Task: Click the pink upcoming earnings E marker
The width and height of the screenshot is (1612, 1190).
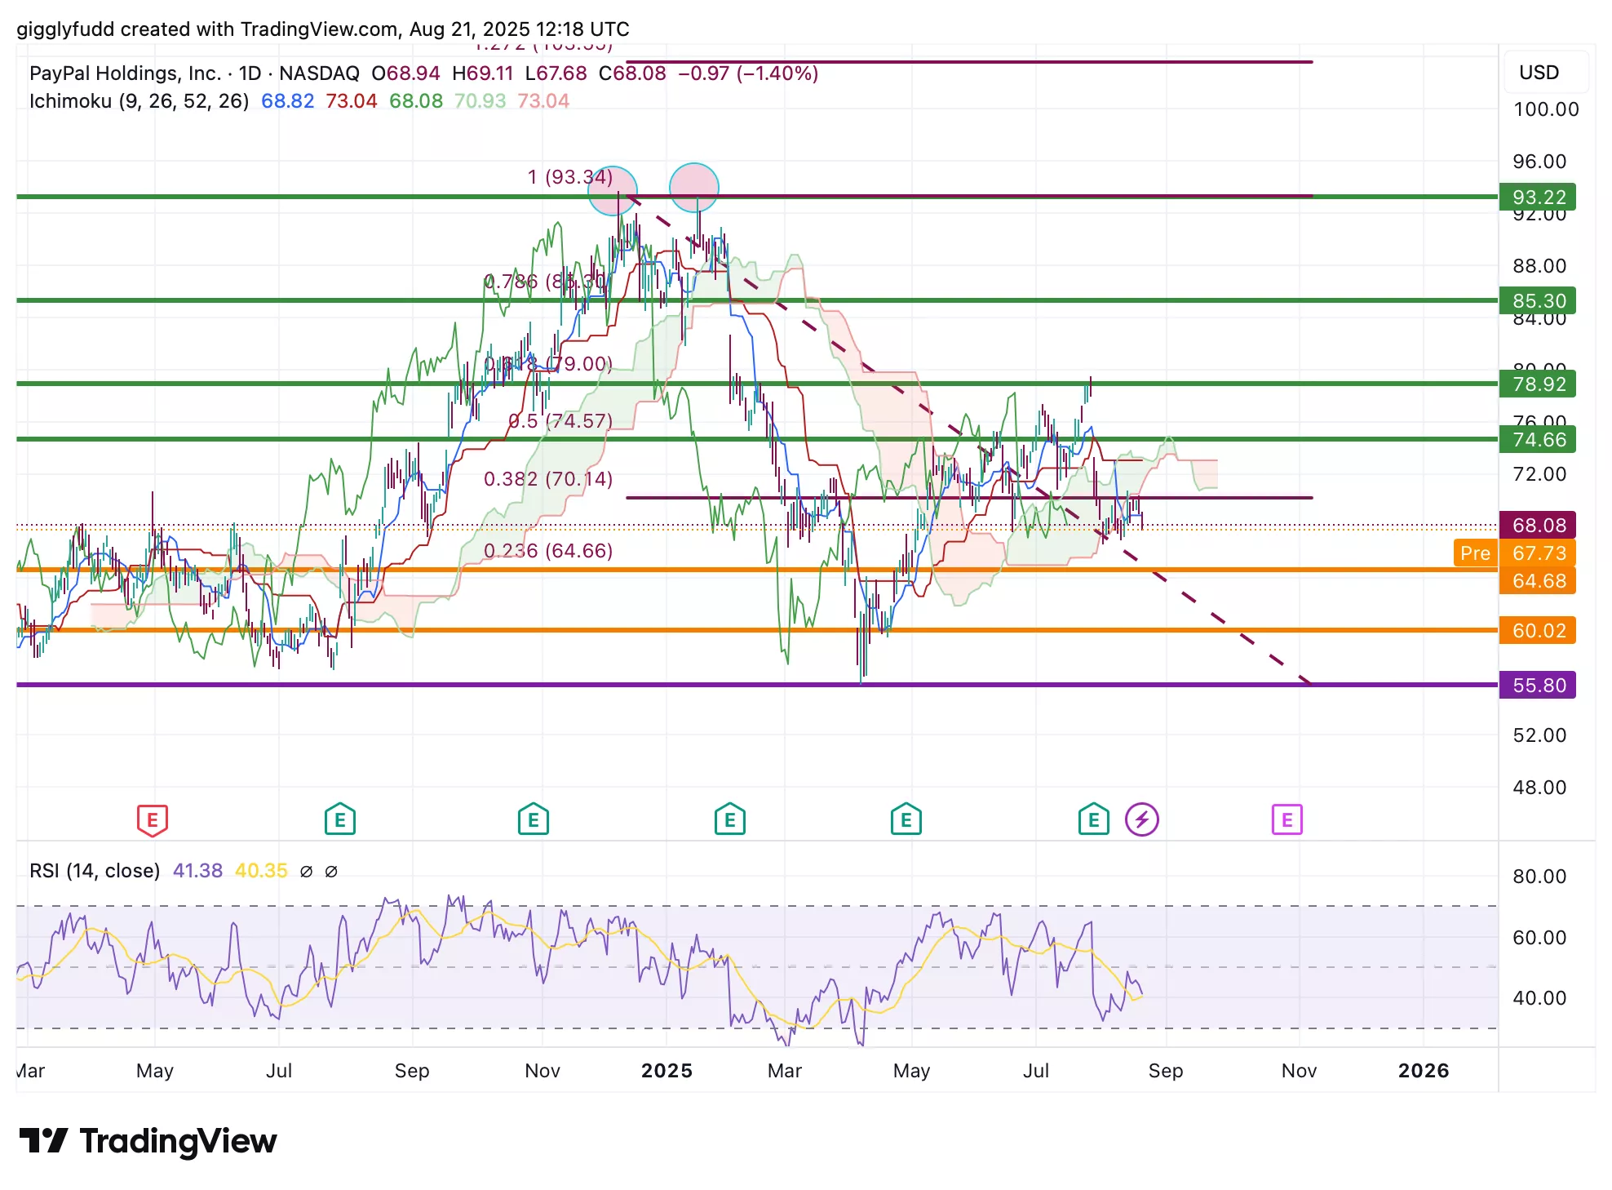Action: [x=1286, y=819]
